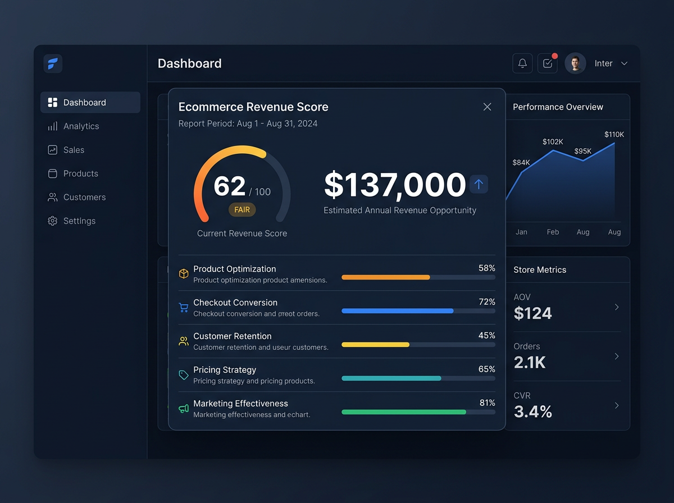Click the CVR 3.4% value
The width and height of the screenshot is (674, 503).
tap(533, 411)
